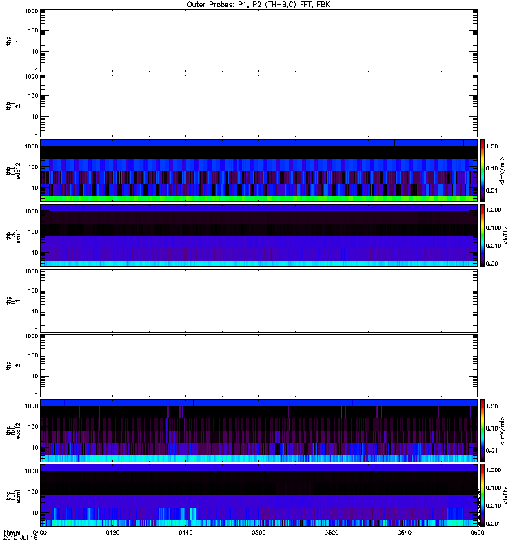Click the '<|nT|>' unit label beside thc scm1 color bar
This screenshot has width=517, height=552.
coord(505,495)
